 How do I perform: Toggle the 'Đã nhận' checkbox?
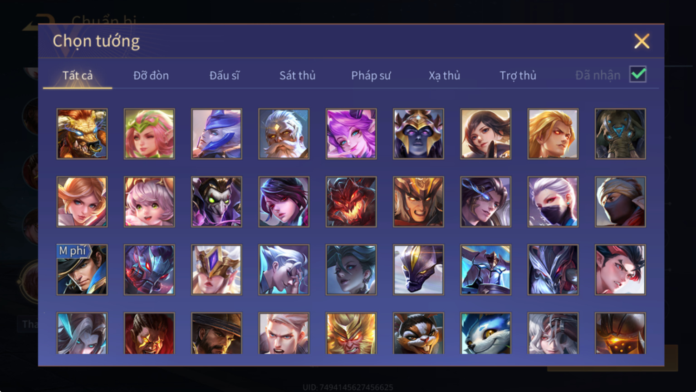[638, 74]
